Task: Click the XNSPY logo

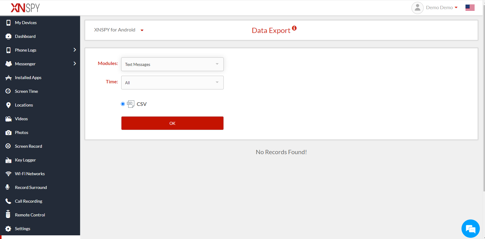Action: tap(25, 8)
